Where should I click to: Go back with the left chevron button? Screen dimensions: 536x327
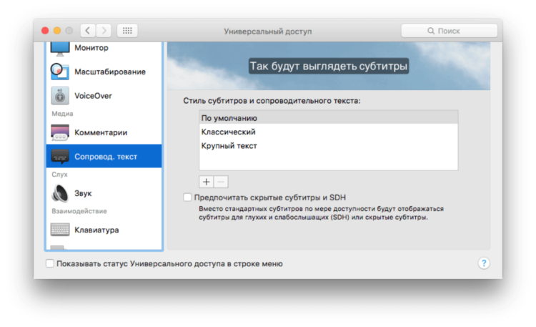pos(88,31)
